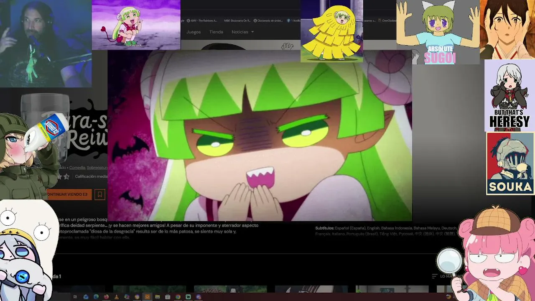This screenshot has width=535, height=301.
Task: Open the Tienda menu item
Action: tap(216, 32)
